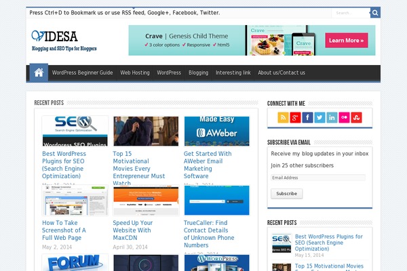Click the dark video player thumbnail
This screenshot has height=271, width=407.
[x=146, y=263]
